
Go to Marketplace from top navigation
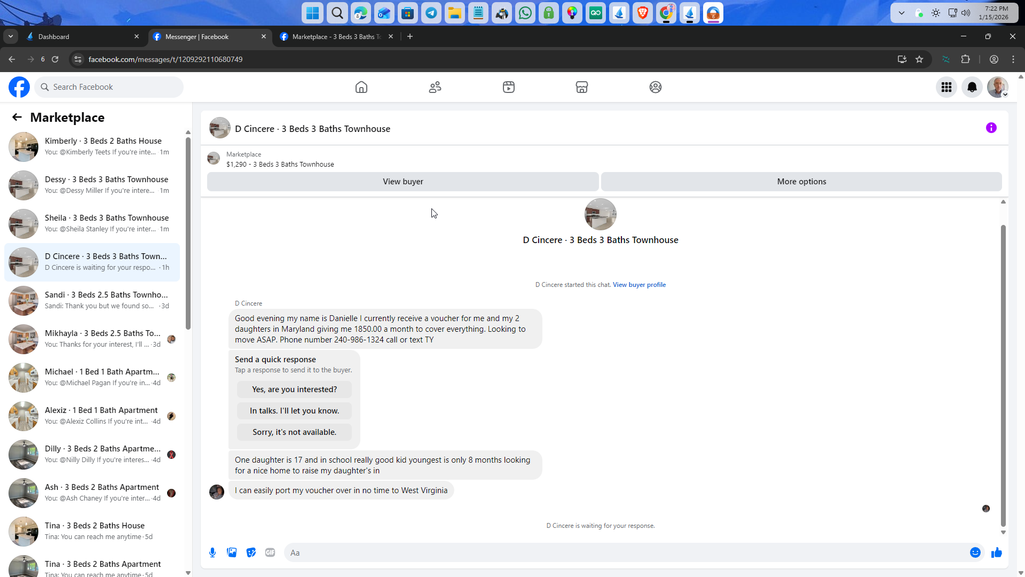pos(581,87)
